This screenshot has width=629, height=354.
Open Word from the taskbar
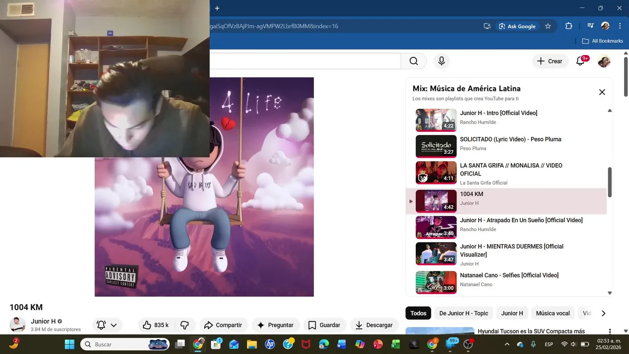pos(342,344)
